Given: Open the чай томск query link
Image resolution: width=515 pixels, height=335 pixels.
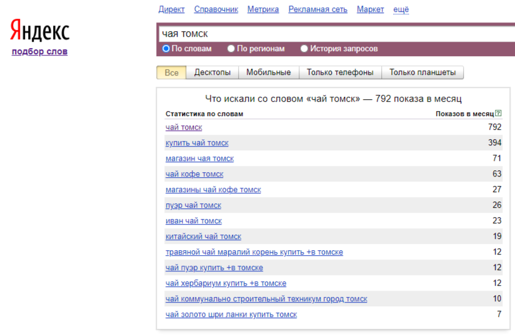Looking at the screenshot, I should 184,127.
